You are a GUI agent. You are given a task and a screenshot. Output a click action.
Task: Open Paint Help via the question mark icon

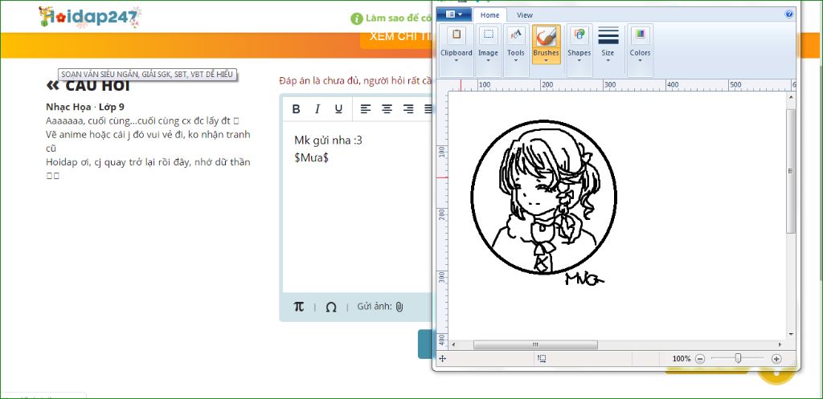[789, 14]
